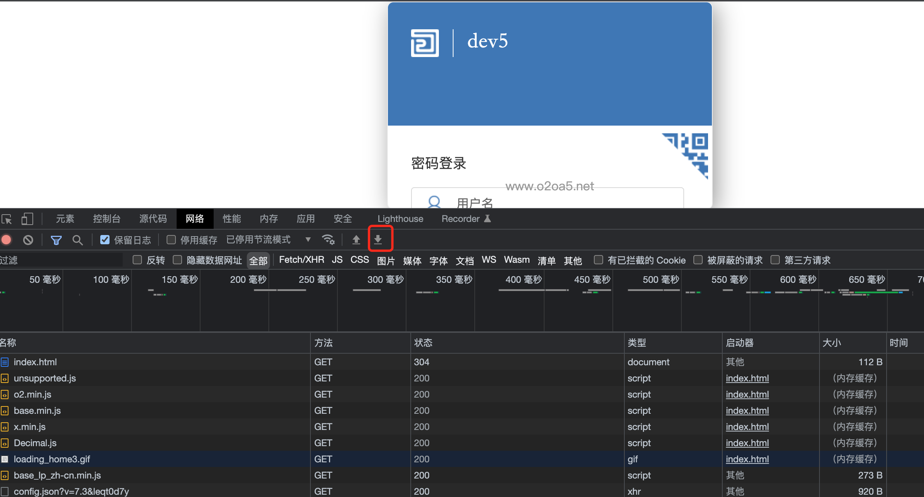Import a HAR file

point(356,239)
